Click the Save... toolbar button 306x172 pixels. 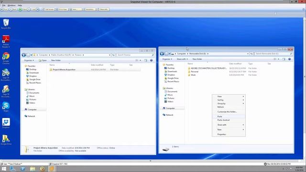coord(76,10)
